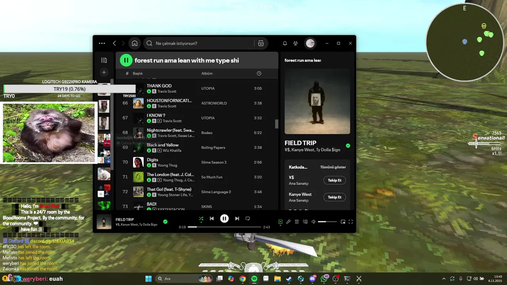This screenshot has width=507, height=285.
Task: Toggle repeat mode
Action: tap(248, 218)
